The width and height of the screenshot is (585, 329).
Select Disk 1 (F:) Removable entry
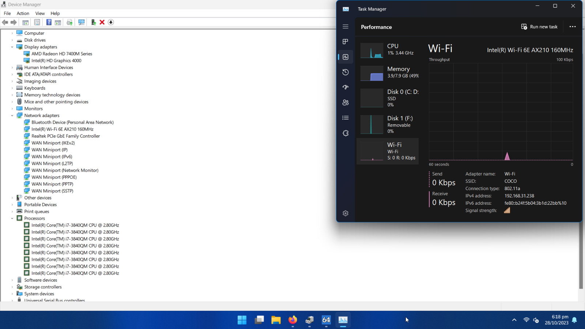(x=388, y=124)
